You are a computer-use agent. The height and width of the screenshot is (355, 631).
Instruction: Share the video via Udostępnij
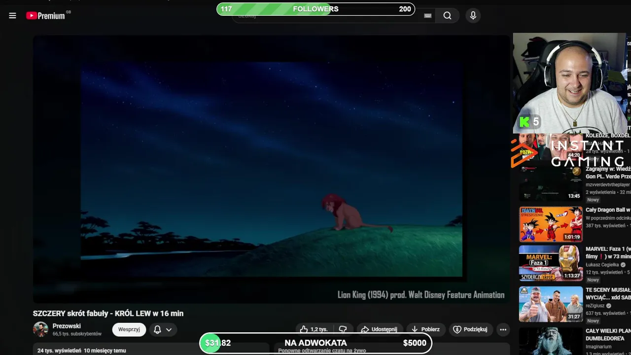click(379, 329)
